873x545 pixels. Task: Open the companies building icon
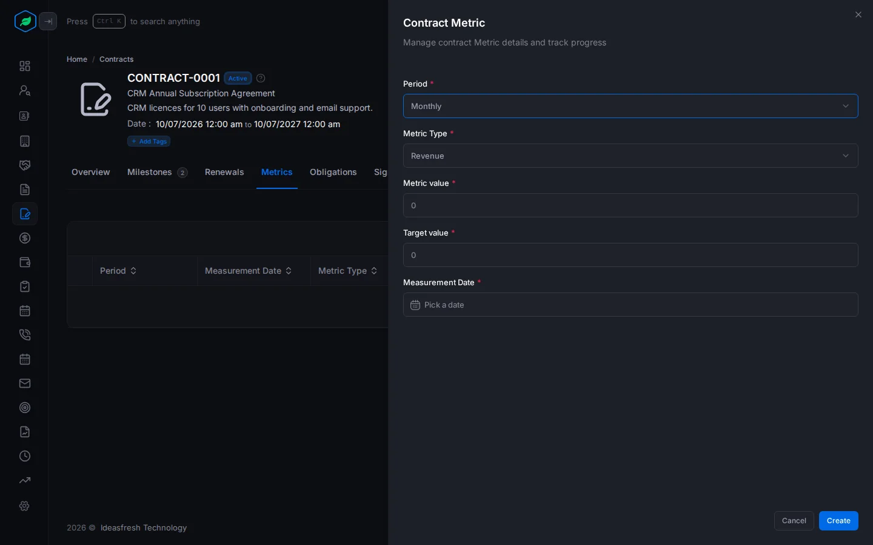click(x=25, y=141)
